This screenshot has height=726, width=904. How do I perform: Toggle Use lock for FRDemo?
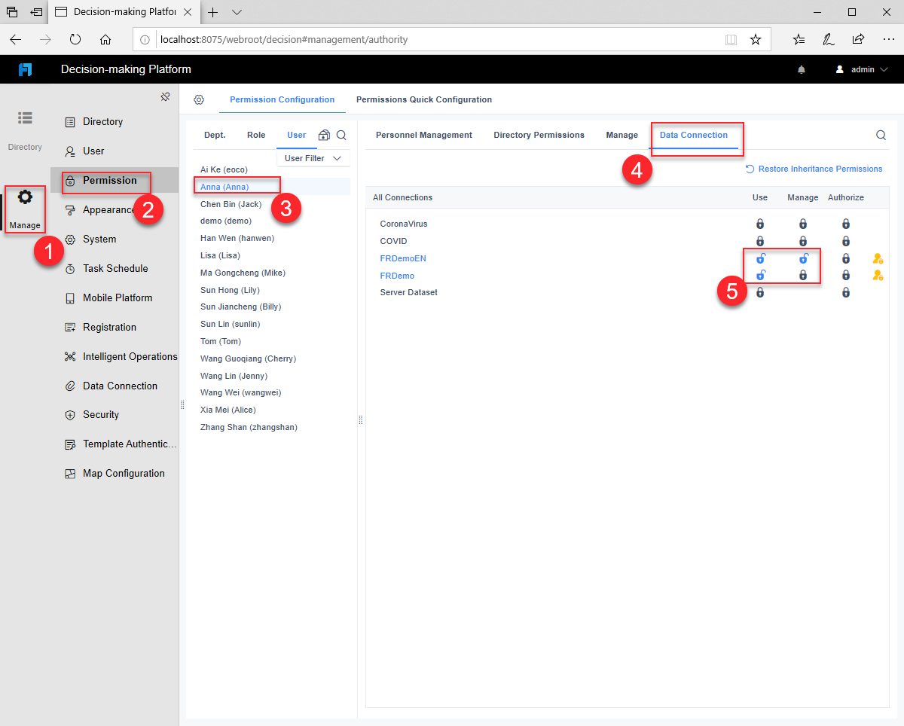760,276
